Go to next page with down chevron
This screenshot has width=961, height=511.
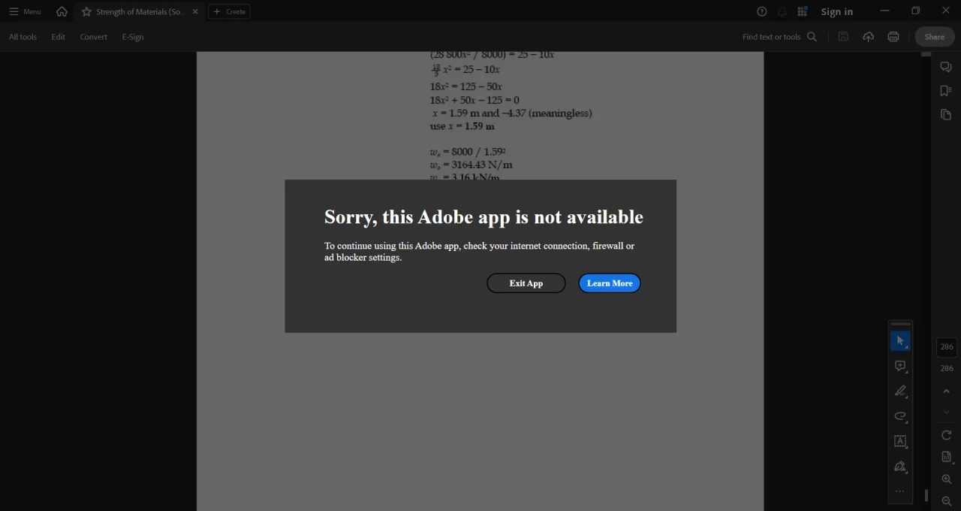tap(947, 412)
